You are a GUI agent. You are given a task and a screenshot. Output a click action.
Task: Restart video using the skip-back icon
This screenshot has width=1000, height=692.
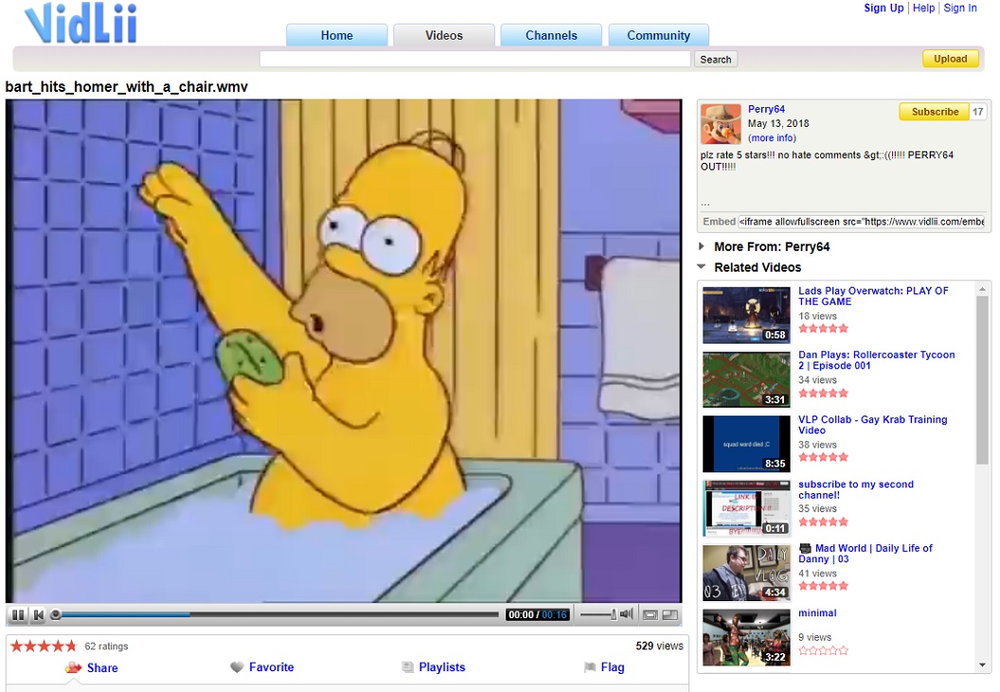(x=38, y=614)
